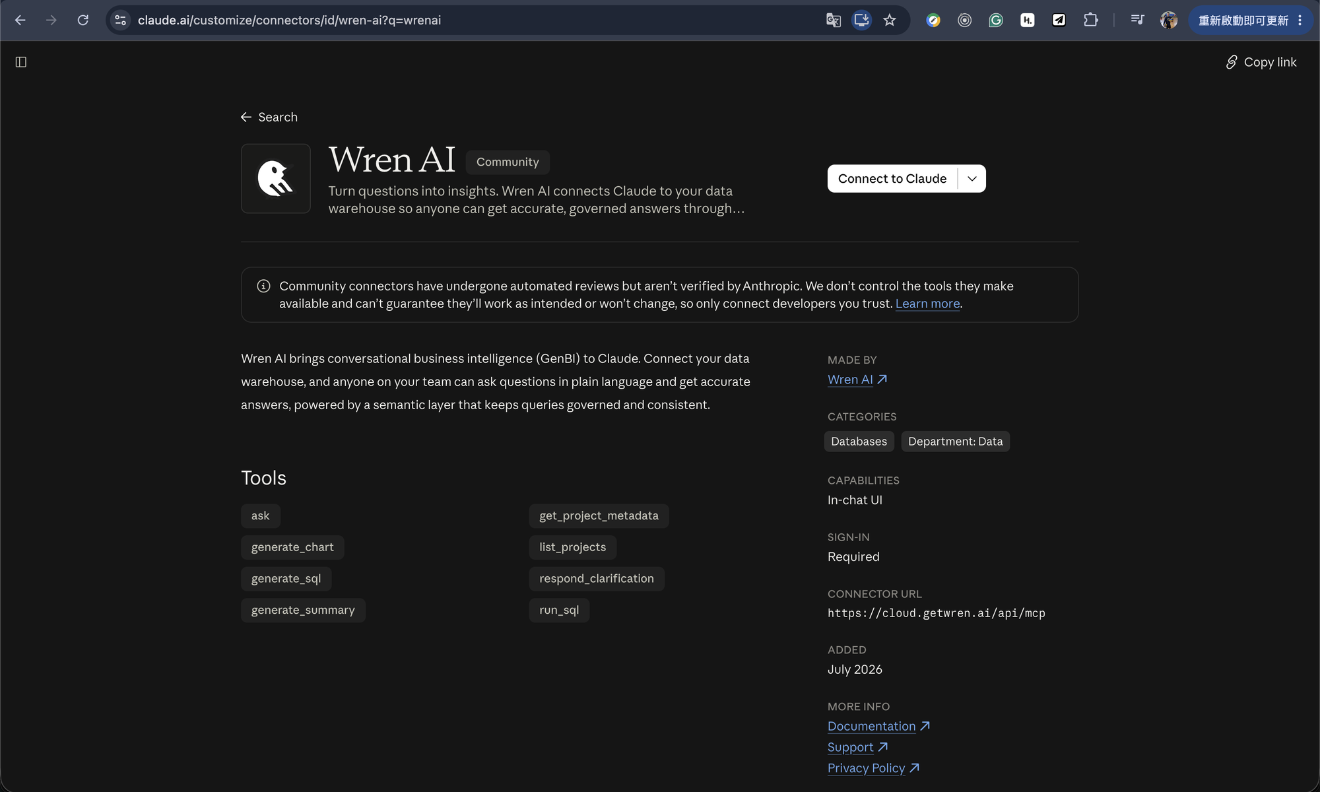Expand the Connect to Claude dropdown arrow

(x=972, y=179)
